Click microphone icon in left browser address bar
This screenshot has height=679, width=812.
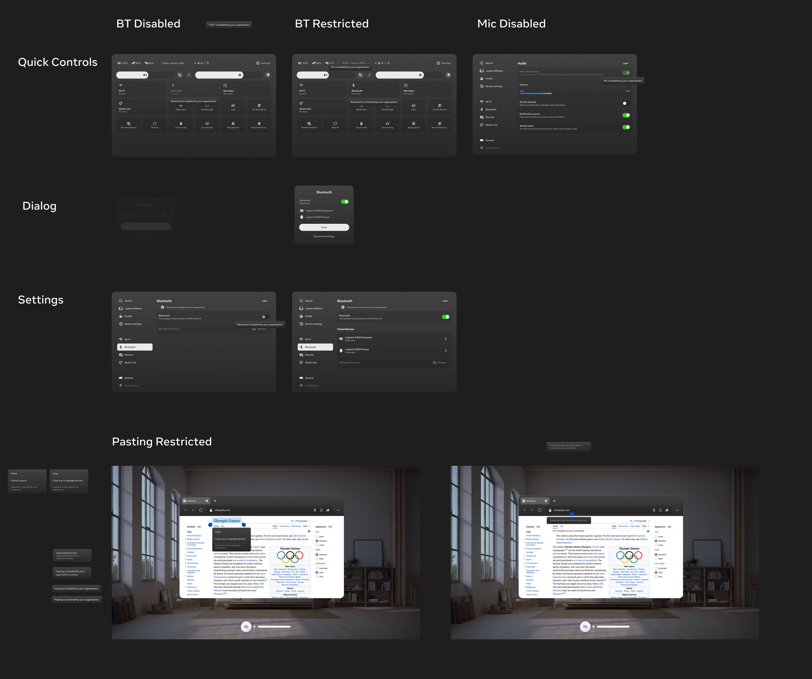[x=315, y=510]
